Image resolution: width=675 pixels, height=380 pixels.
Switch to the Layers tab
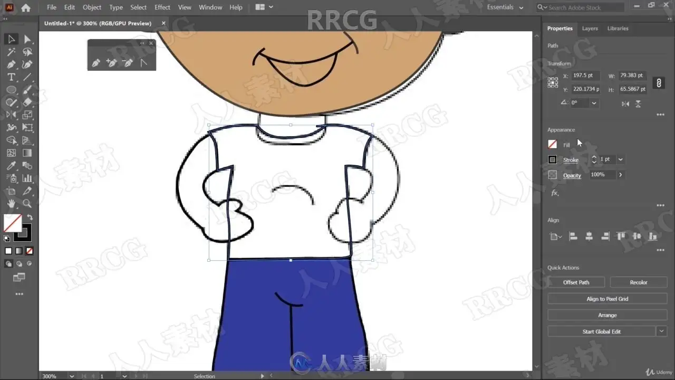tap(590, 28)
